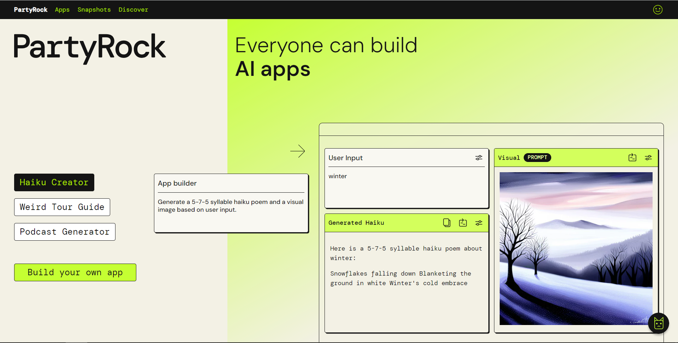
Task: Open settings sliders on User Input widget
Action: click(x=478, y=158)
